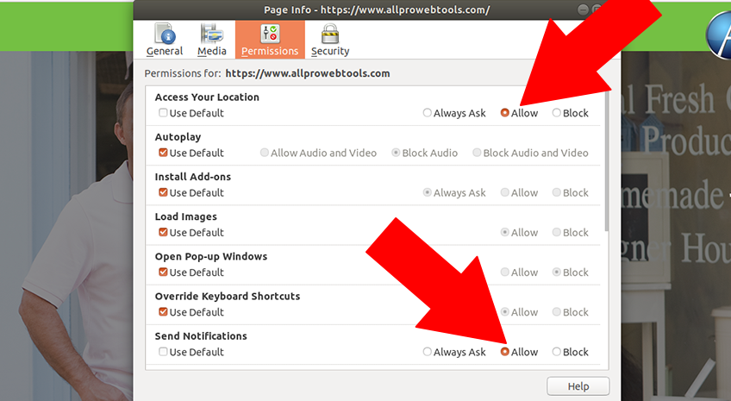Switch to the Permissions tab label
The image size is (731, 401).
[270, 51]
